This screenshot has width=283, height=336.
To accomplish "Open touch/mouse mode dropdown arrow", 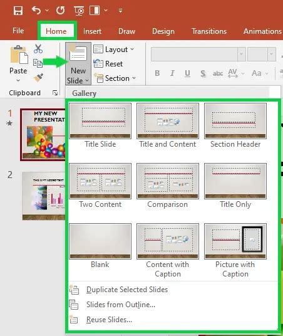I will click(x=106, y=10).
